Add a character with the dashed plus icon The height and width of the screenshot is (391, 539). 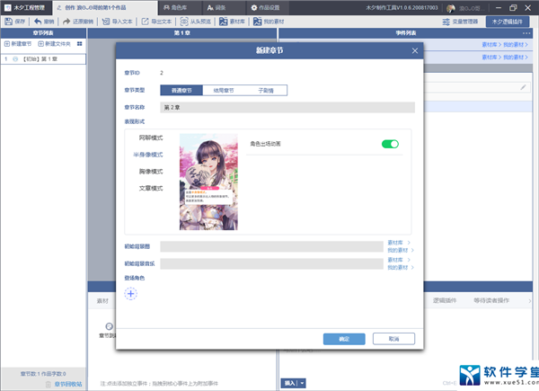tap(130, 294)
